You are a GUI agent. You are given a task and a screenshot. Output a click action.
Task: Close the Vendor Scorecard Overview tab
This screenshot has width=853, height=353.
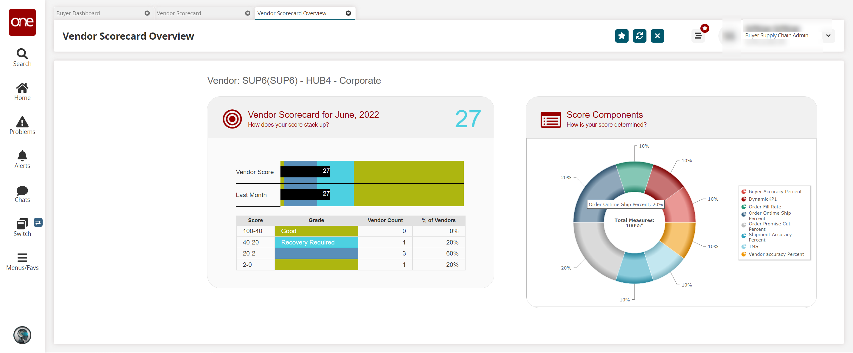(x=348, y=13)
